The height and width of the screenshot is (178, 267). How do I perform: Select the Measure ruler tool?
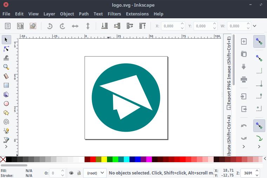[6, 76]
